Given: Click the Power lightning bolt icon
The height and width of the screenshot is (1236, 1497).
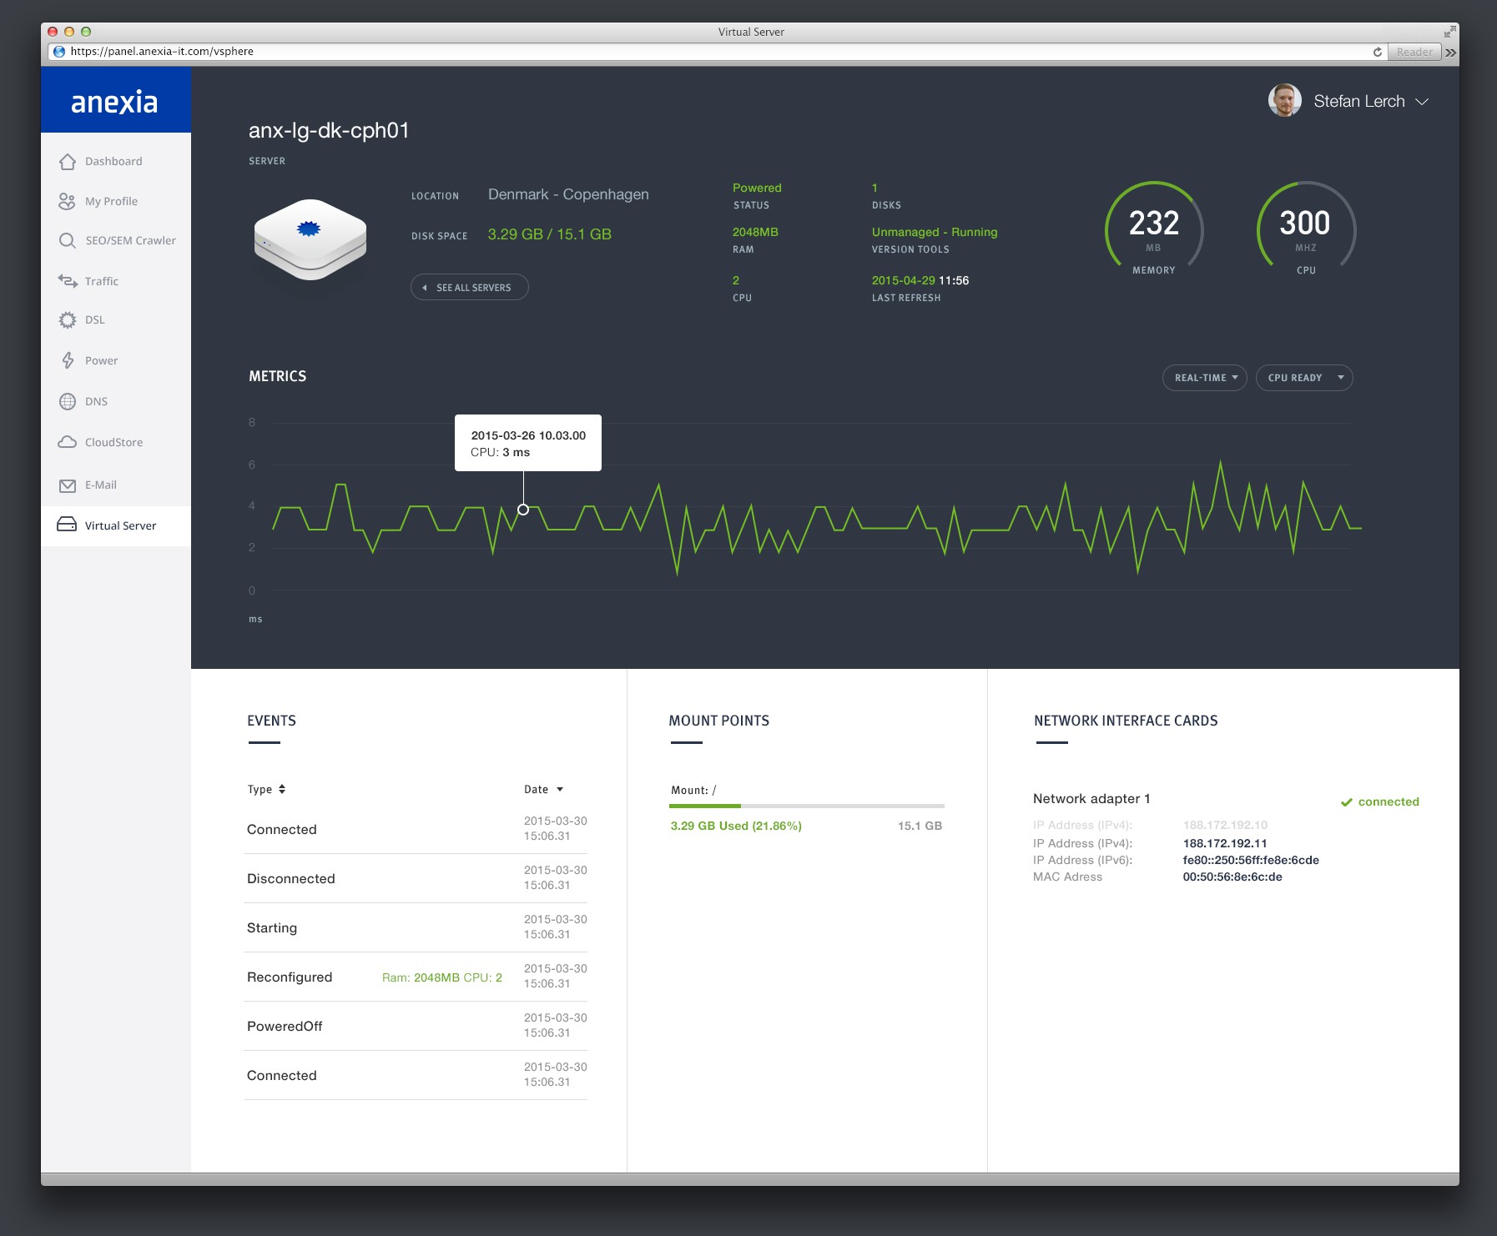Looking at the screenshot, I should coord(68,360).
